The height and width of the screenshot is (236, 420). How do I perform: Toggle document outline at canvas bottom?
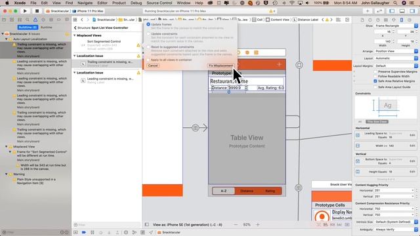[x=147, y=224]
